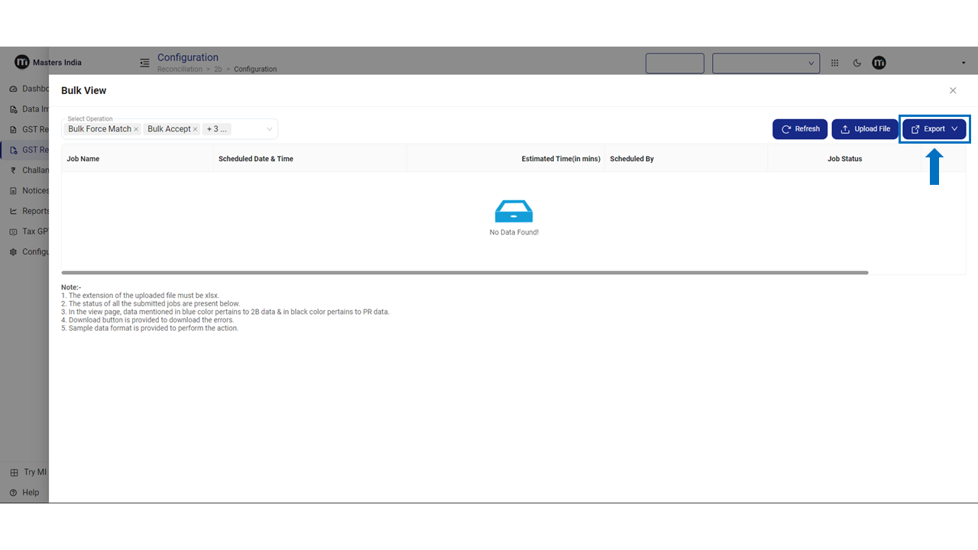Viewport: 978px width, 550px height.
Task: Toggle dark mode moon icon
Action: (857, 63)
